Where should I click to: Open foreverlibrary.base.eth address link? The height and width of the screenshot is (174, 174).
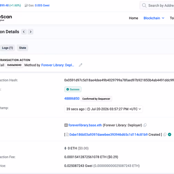85,125
